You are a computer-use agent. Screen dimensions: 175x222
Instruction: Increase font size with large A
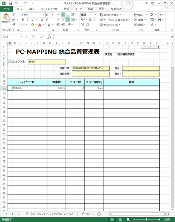click(42, 20)
